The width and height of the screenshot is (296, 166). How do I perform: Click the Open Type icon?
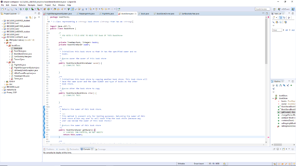(x=55, y=9)
